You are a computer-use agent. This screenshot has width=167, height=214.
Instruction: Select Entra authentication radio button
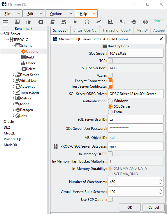[110, 112]
